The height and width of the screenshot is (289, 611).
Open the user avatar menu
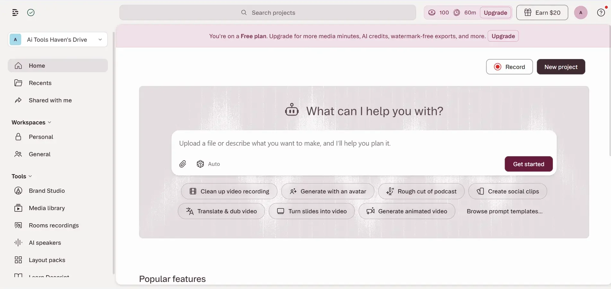coord(580,13)
